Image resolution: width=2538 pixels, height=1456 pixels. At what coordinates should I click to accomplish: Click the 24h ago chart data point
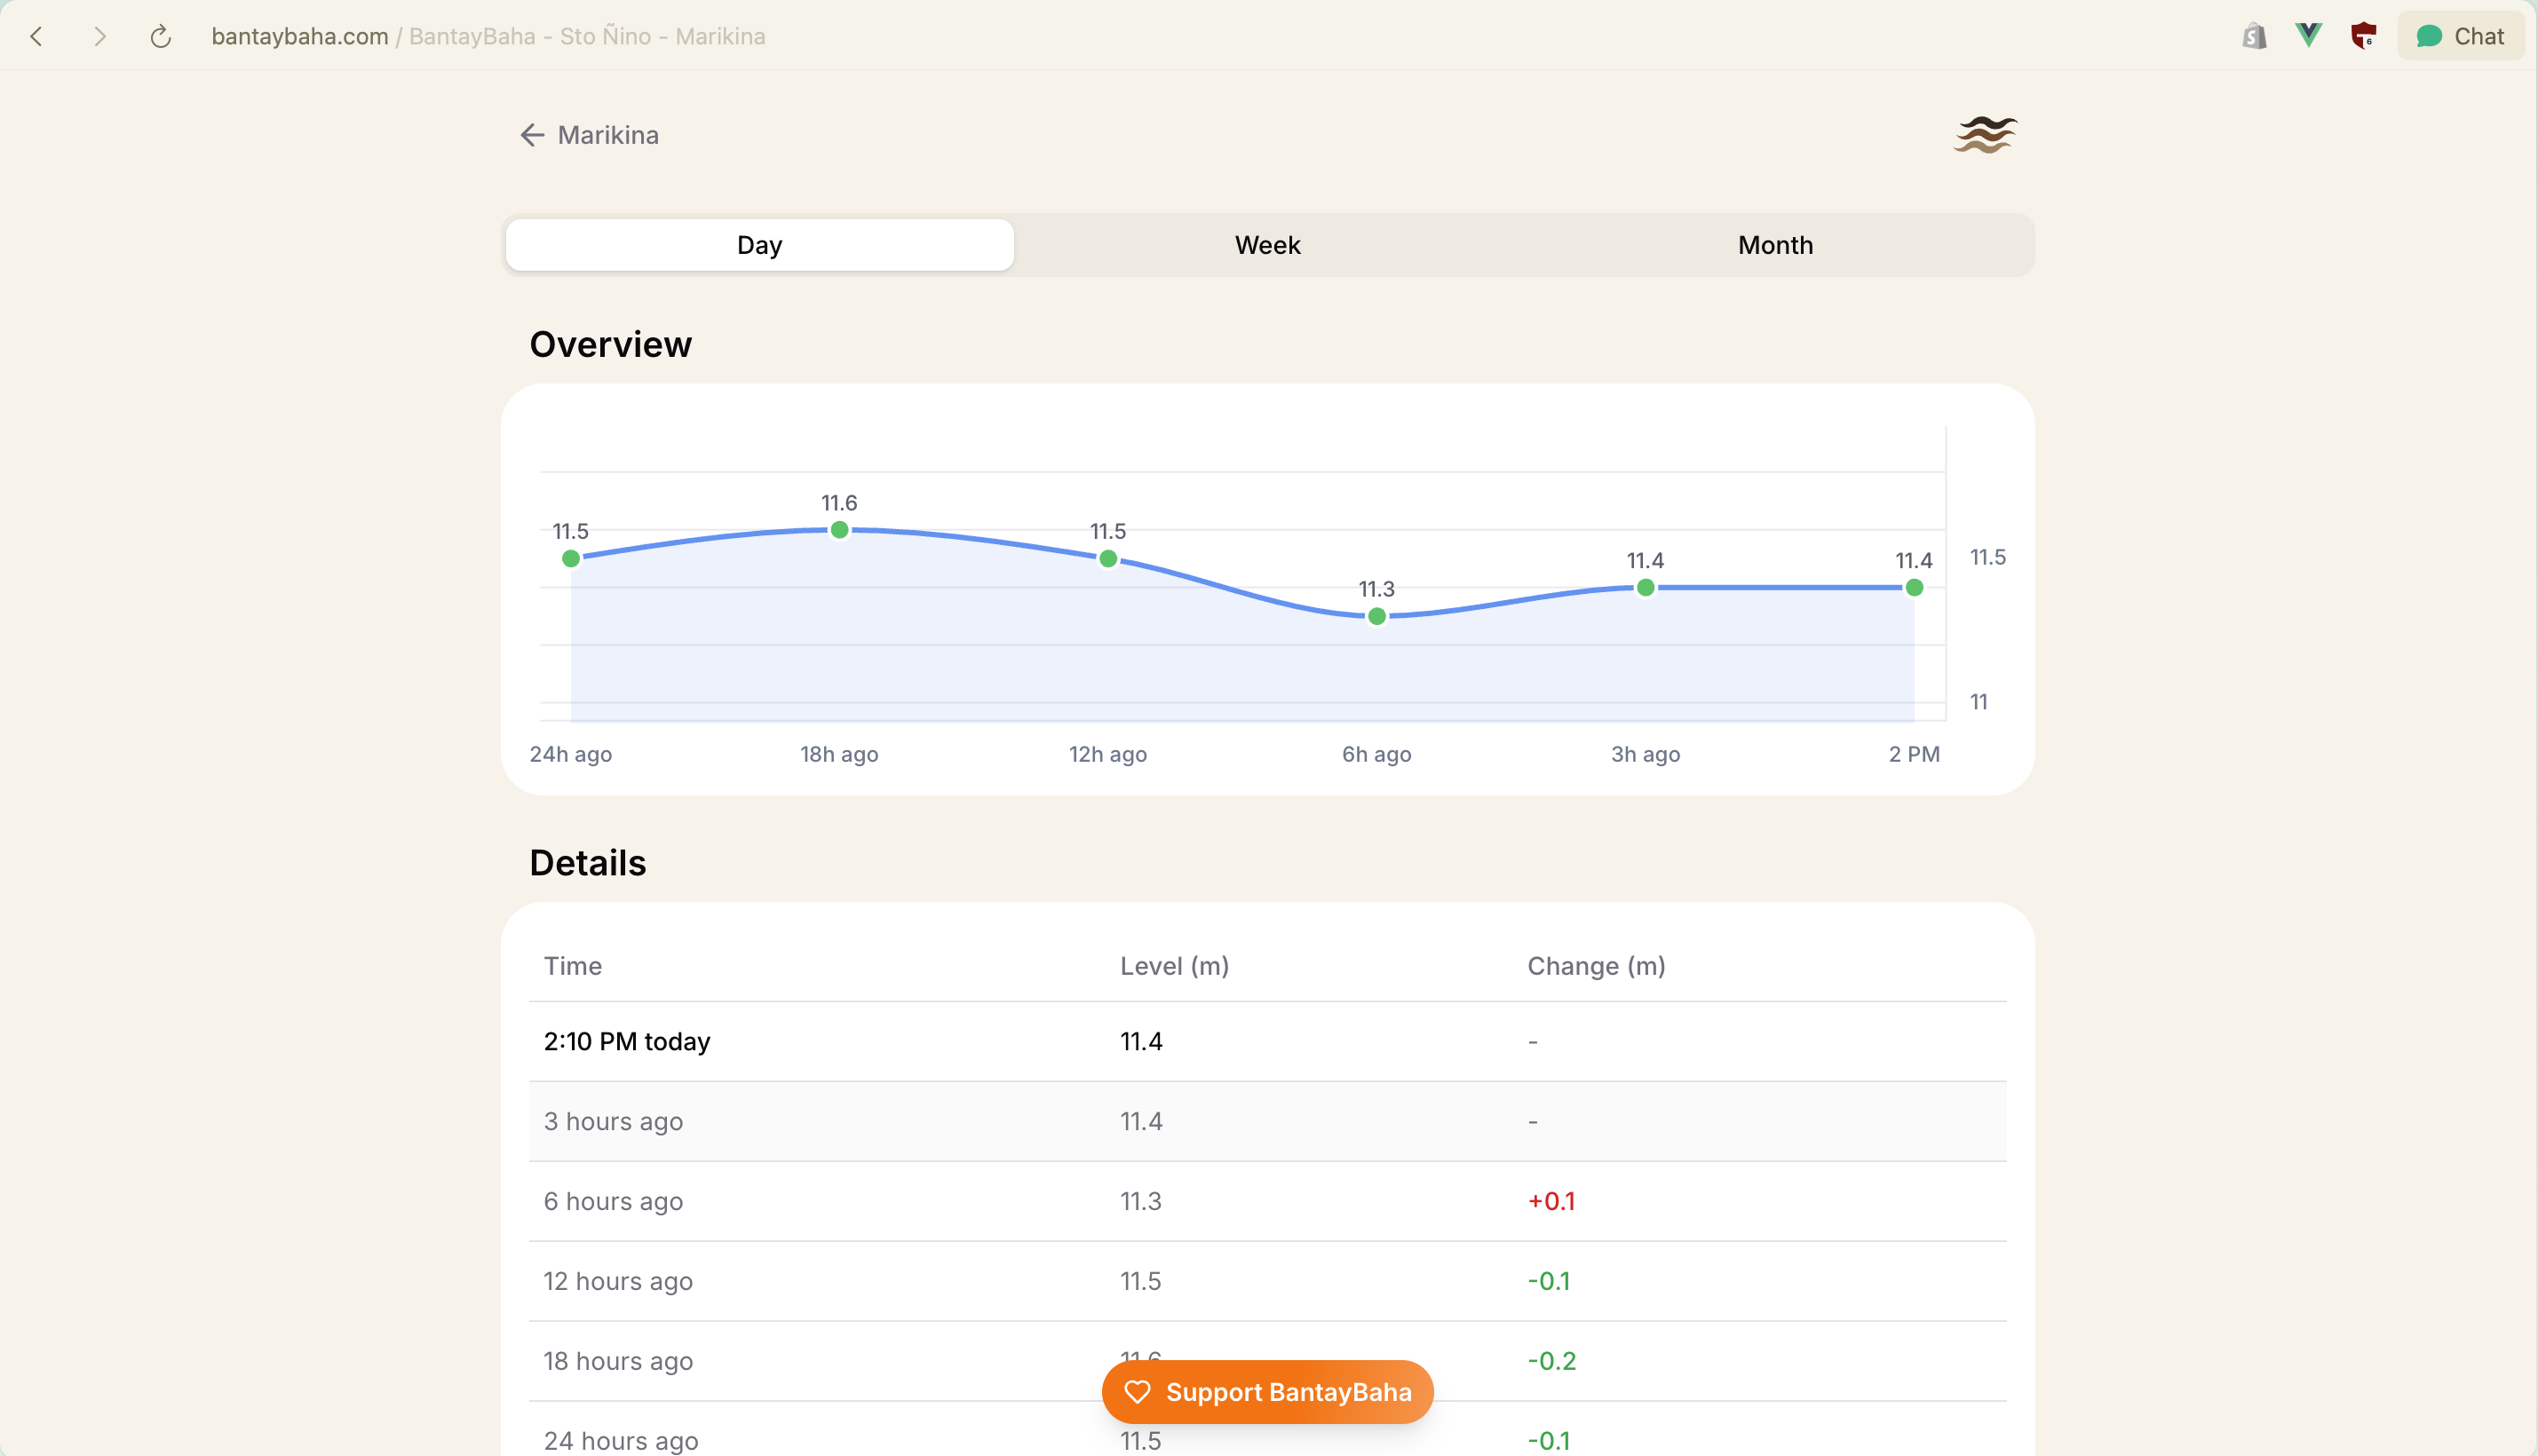pyautogui.click(x=571, y=559)
